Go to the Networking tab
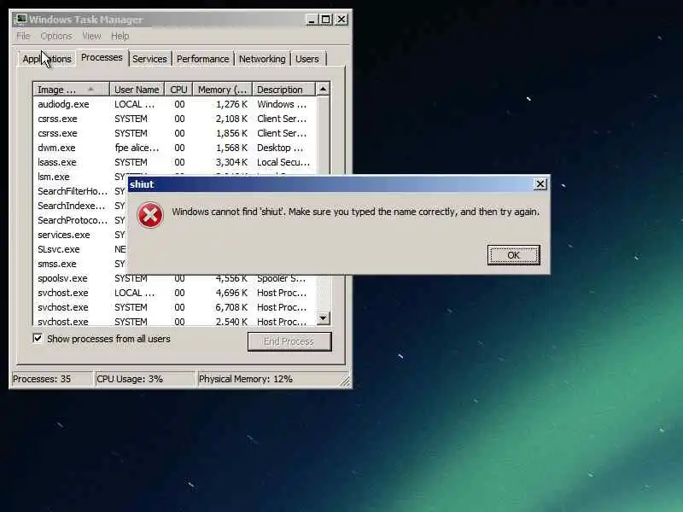The image size is (683, 512). click(x=262, y=59)
